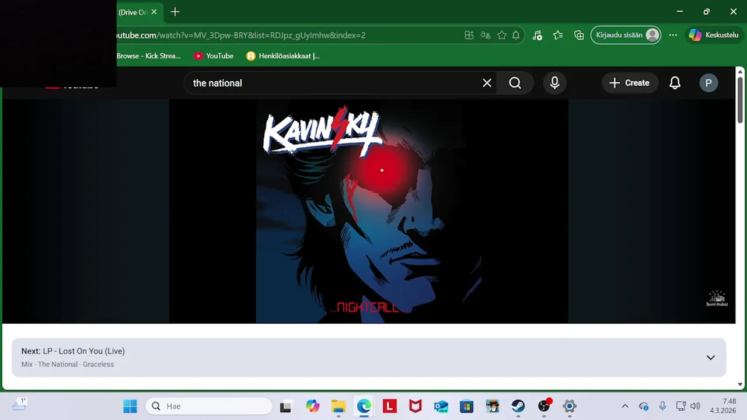Clear the YouTube search box text
This screenshot has width=747, height=420.
487,83
